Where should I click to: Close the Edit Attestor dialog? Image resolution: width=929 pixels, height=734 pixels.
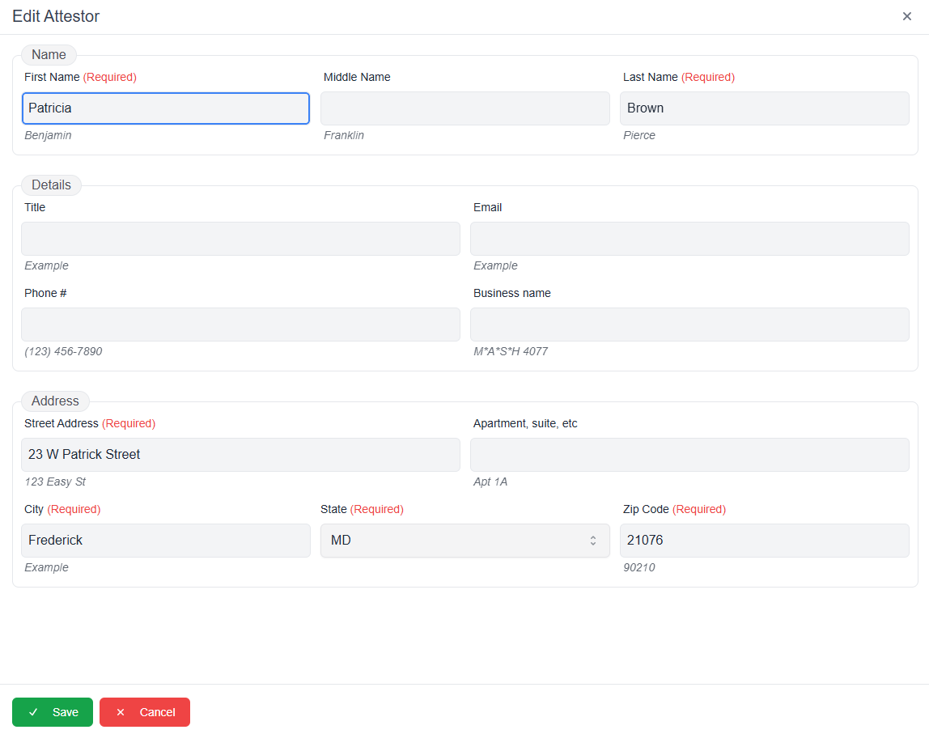pyautogui.click(x=906, y=16)
